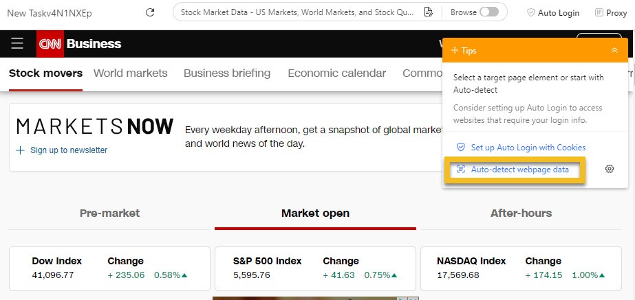Open the S&P 500 Index card
635x300 pixels.
click(315, 268)
